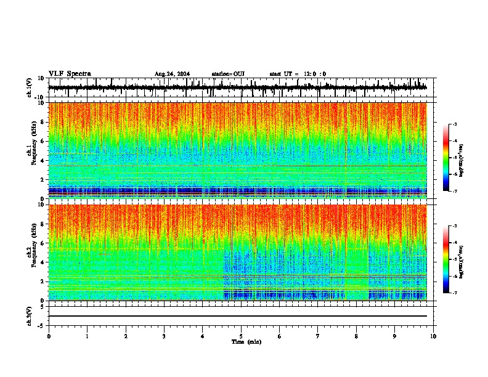
Task: Click the ch.1 spectrogram "4" kHz tick label
Action: 43,161
